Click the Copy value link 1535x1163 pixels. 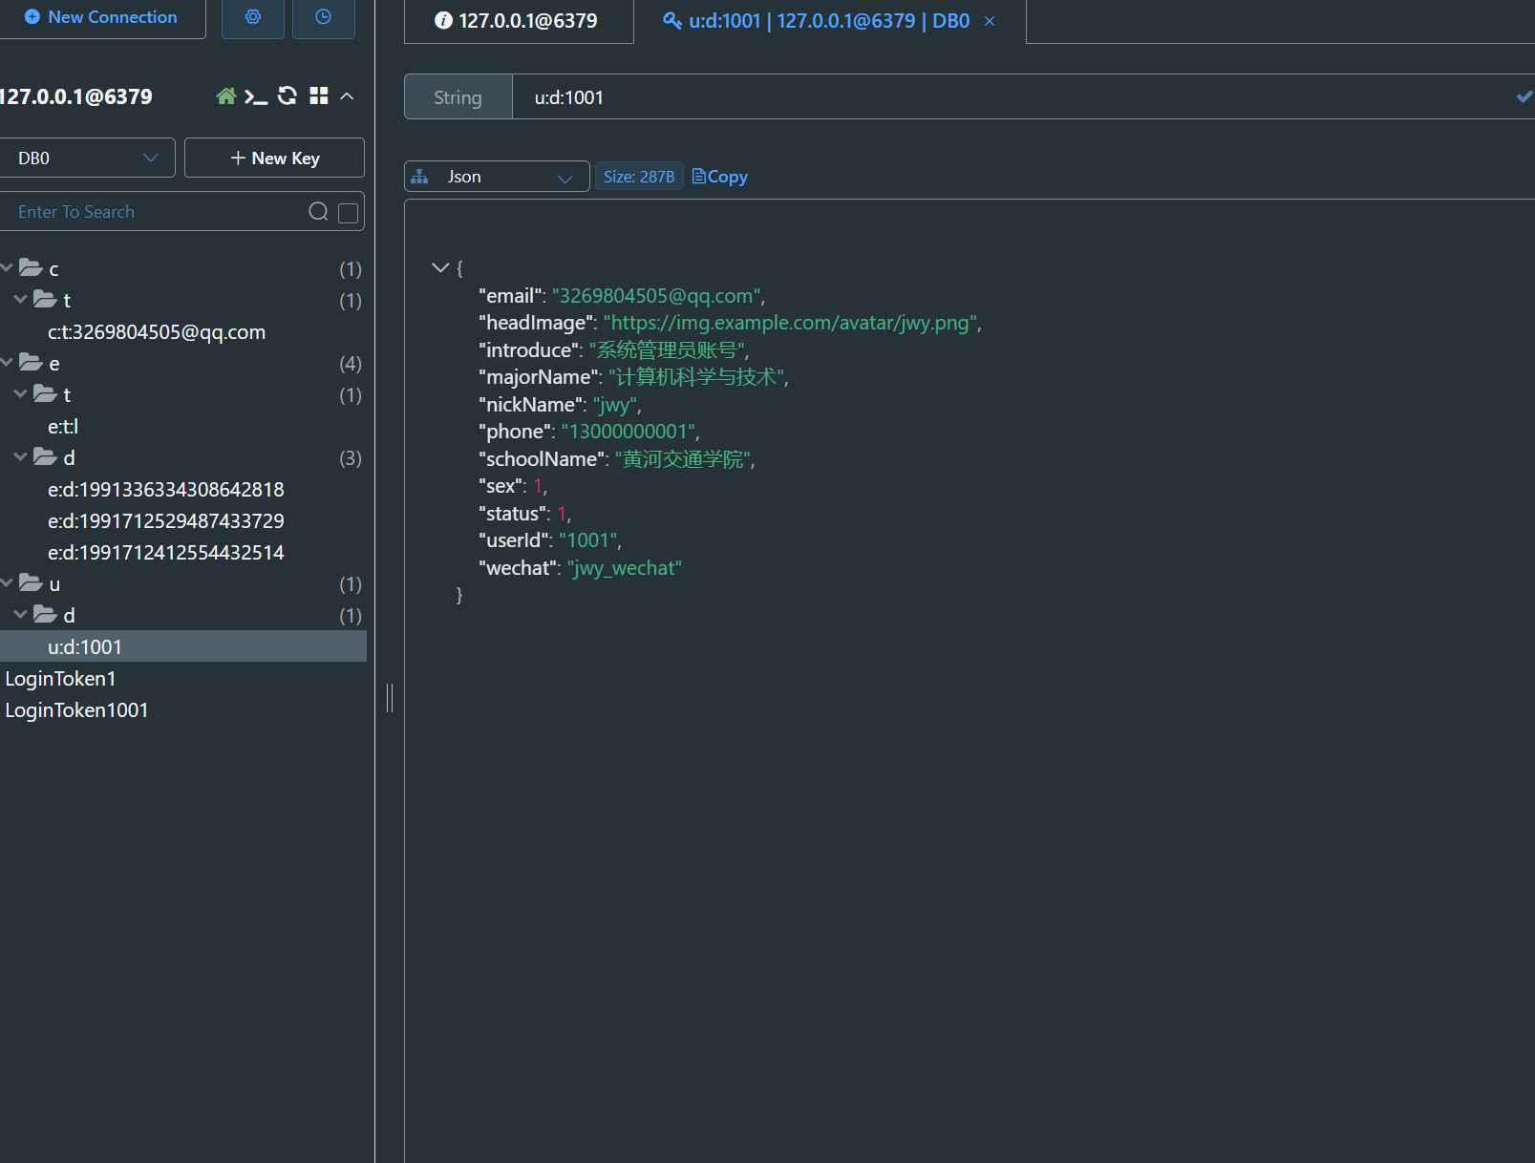pyautogui.click(x=720, y=177)
